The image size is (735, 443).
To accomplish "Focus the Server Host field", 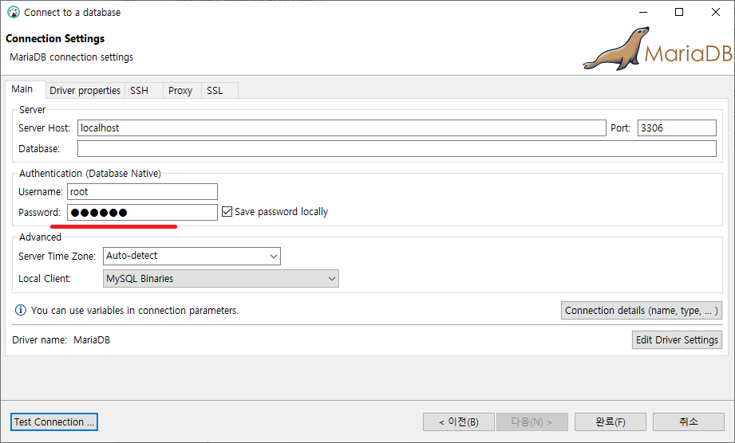I will click(342, 128).
